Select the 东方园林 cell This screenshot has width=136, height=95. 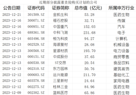60,69
